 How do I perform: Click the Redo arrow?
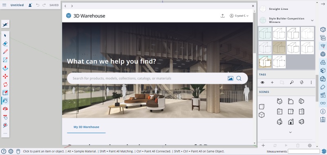click(x=44, y=5)
